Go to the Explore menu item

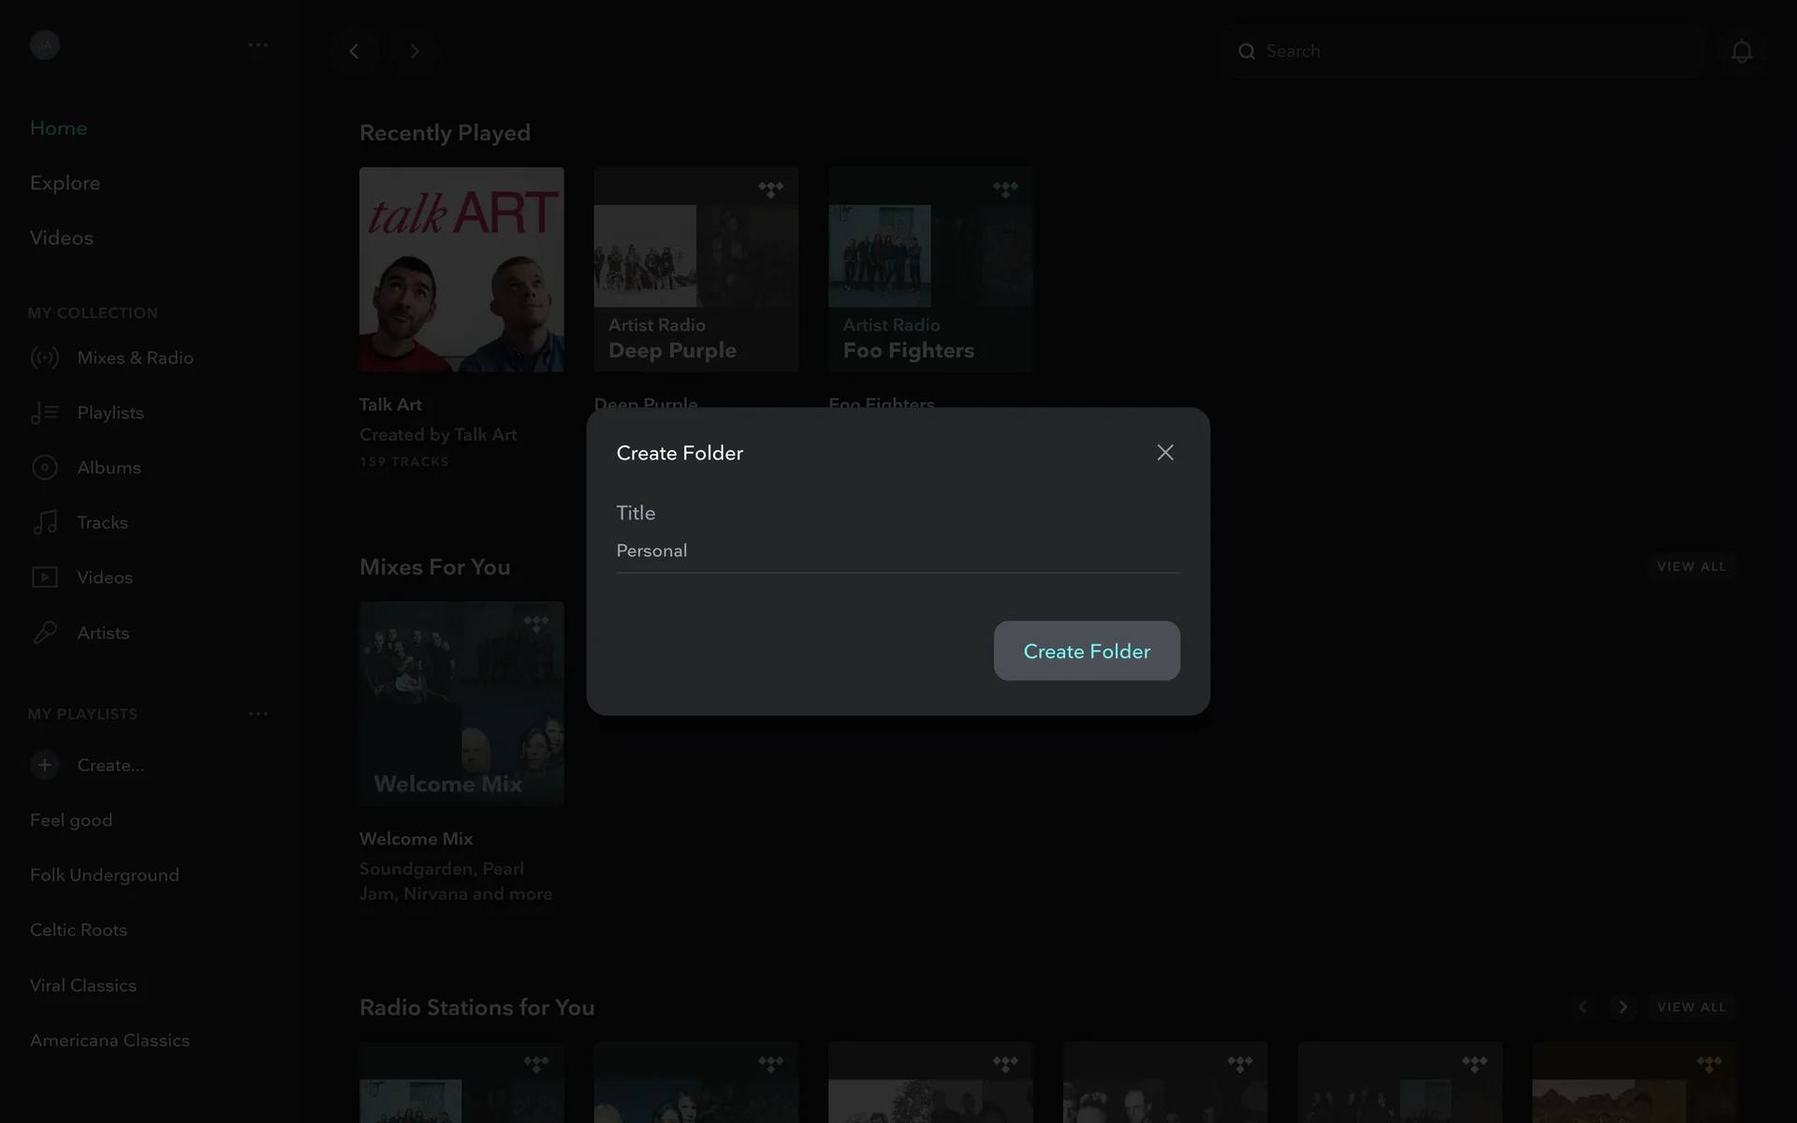(x=65, y=183)
